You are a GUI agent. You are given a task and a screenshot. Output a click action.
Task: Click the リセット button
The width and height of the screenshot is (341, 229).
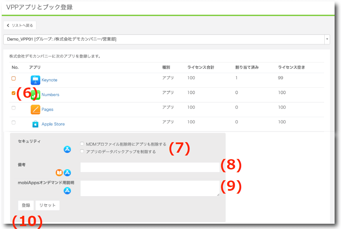(47, 205)
